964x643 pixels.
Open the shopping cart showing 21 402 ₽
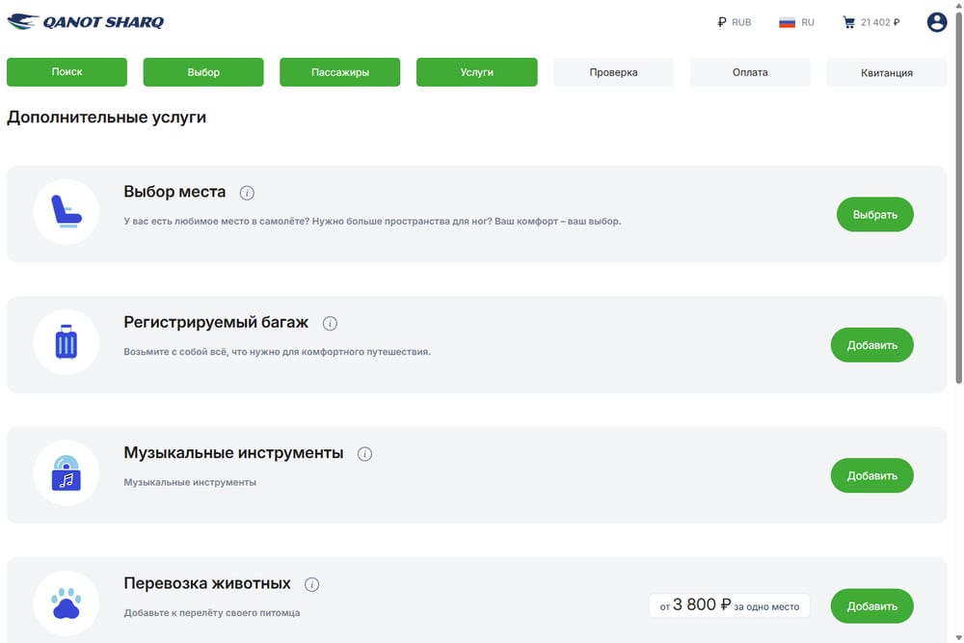[x=871, y=22]
